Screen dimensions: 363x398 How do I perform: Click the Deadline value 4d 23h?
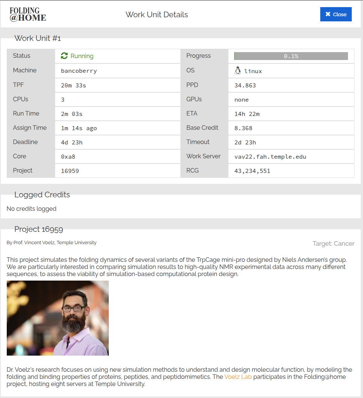[72, 143]
